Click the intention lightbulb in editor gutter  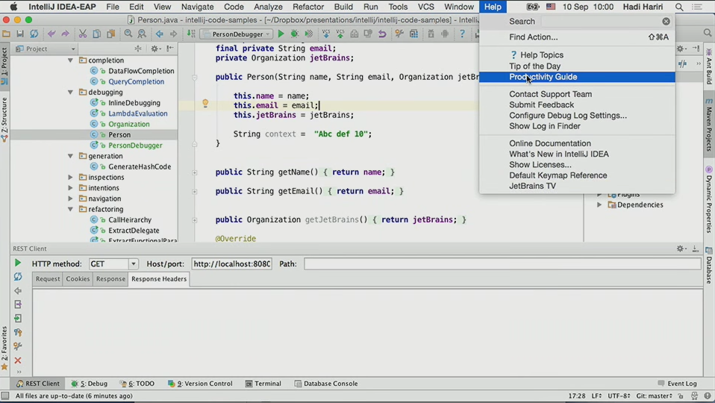[x=205, y=104]
